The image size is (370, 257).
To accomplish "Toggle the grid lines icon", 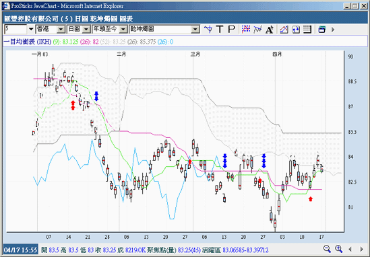I will (307, 30).
